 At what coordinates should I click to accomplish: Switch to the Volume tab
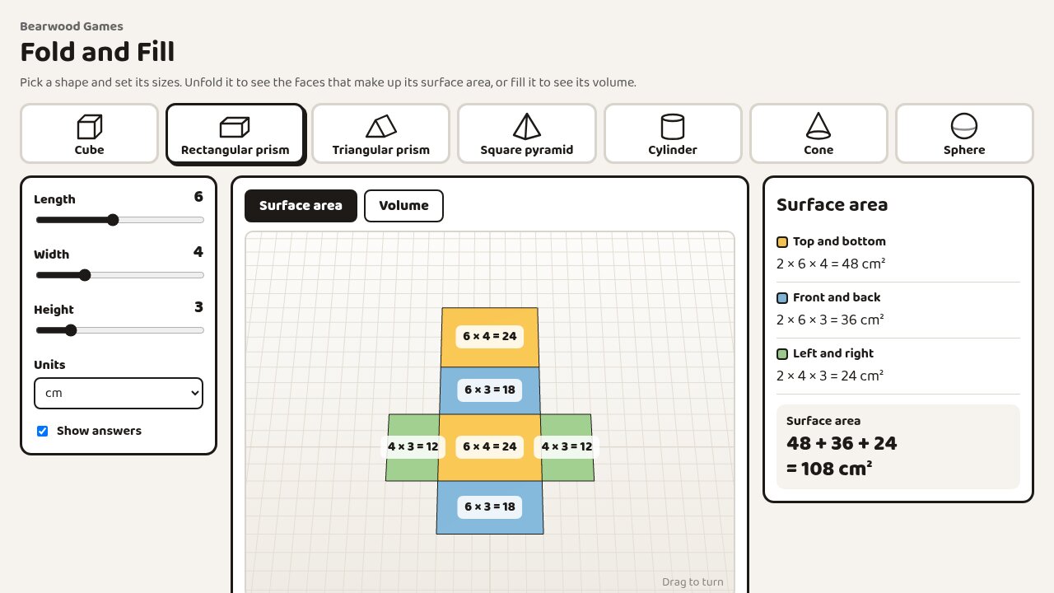point(403,206)
